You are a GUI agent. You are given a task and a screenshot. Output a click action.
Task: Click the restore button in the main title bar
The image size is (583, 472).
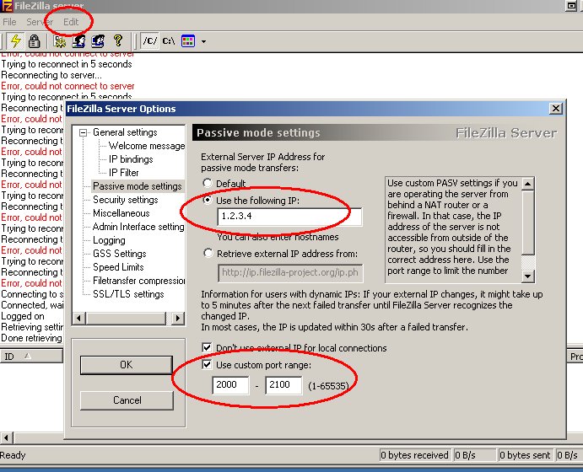(570, 5)
